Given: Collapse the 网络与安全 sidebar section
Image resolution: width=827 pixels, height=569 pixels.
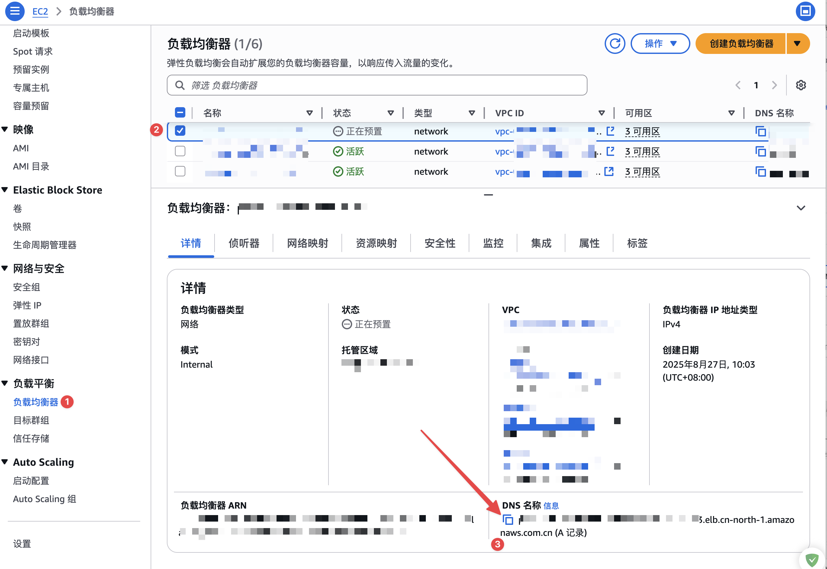Looking at the screenshot, I should click(5, 268).
